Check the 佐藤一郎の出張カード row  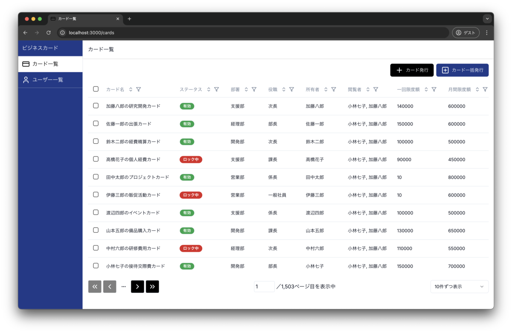click(96, 124)
